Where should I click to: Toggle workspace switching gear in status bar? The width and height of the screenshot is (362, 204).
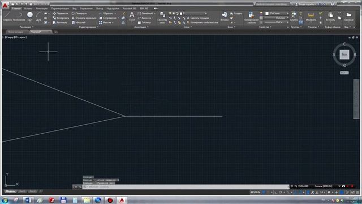pyautogui.click(x=329, y=192)
